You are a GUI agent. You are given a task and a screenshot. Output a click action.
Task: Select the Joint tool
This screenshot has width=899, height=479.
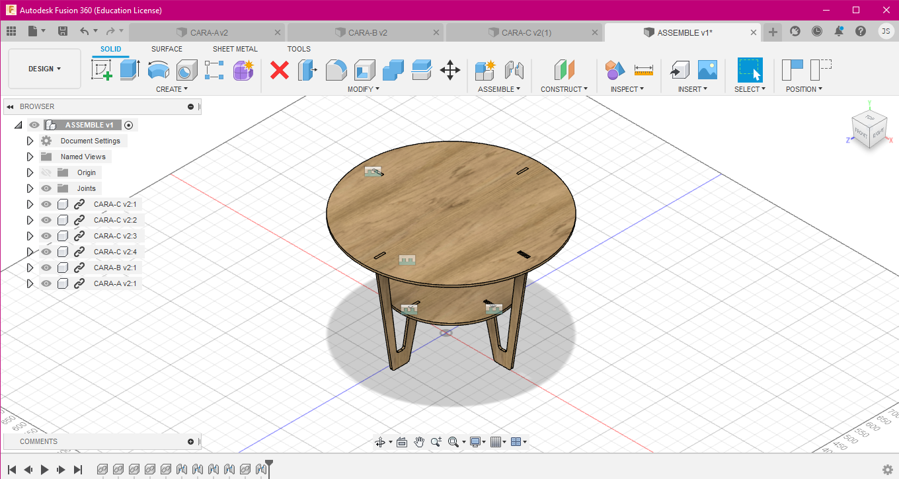coord(514,69)
